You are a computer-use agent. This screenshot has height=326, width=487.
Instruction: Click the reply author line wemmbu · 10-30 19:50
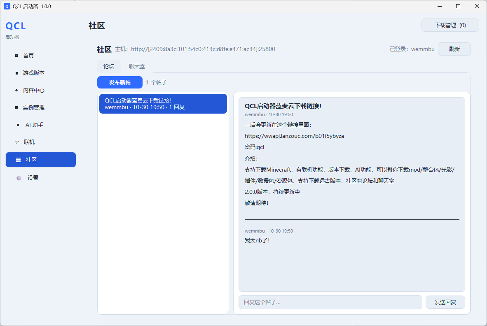coord(269,231)
